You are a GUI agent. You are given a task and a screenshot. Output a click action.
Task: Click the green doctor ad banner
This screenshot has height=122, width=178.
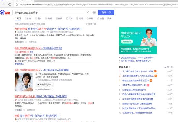(x=138, y=41)
